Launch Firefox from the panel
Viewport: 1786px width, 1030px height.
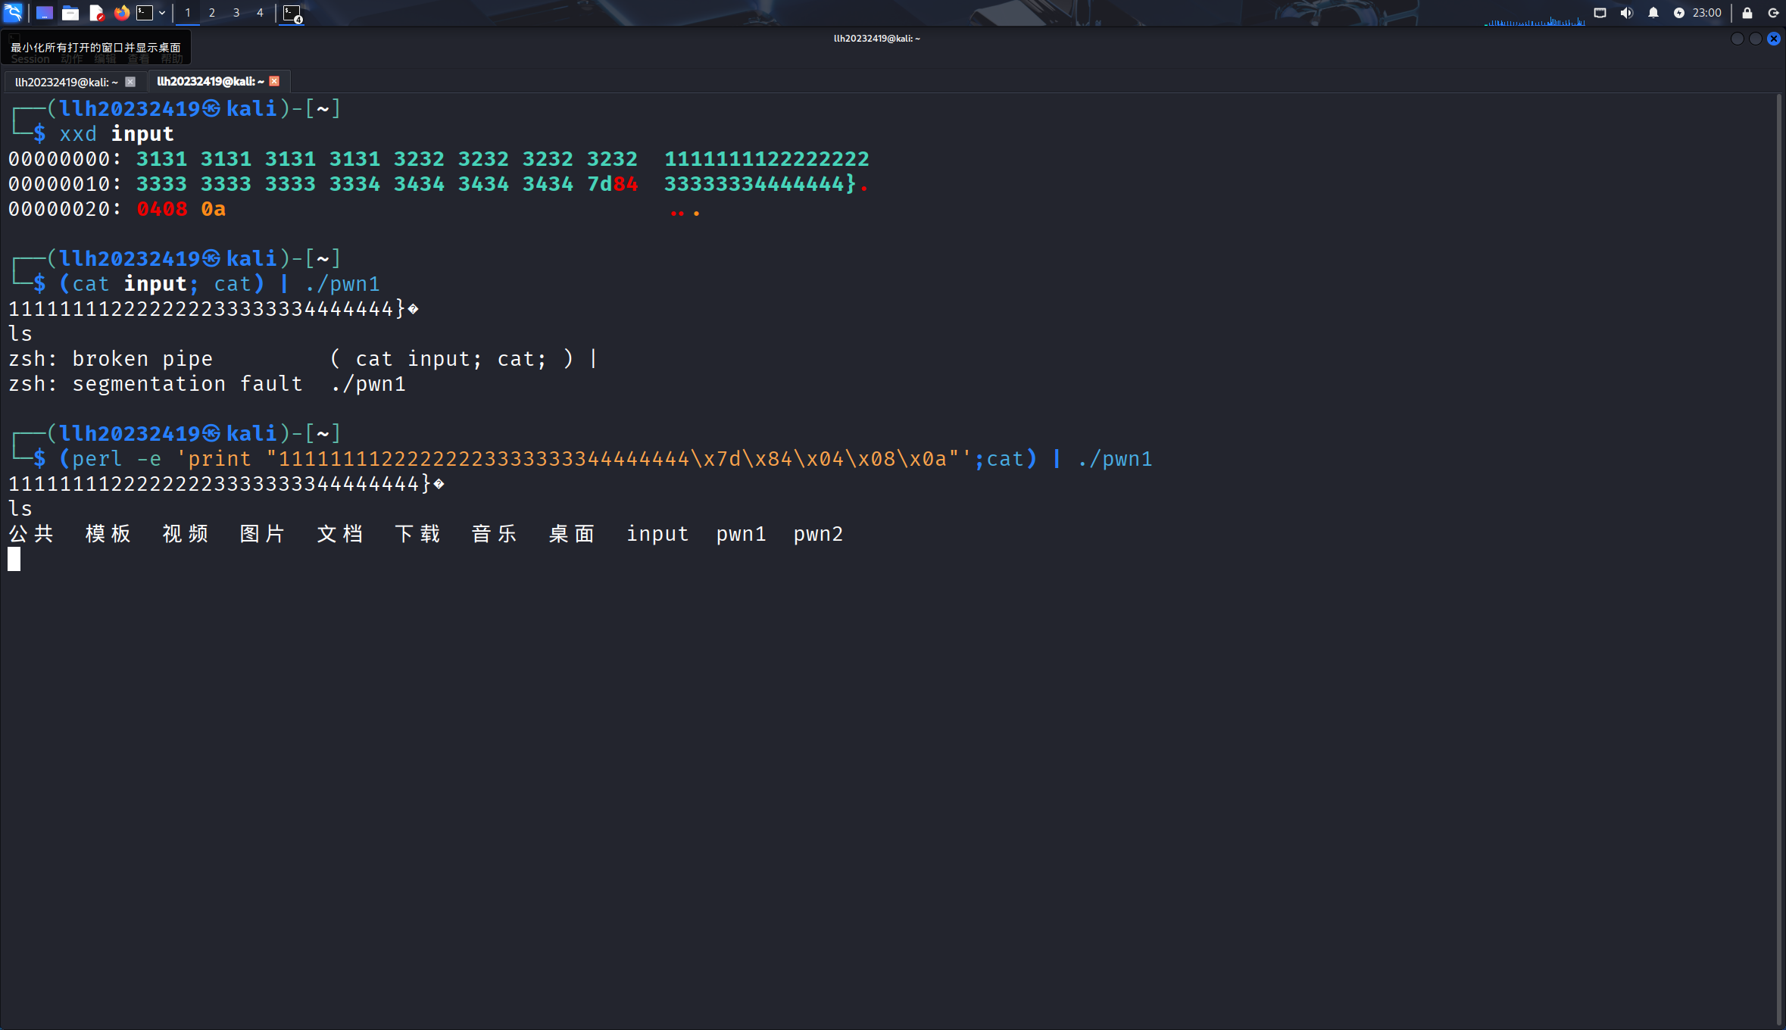pyautogui.click(x=121, y=12)
